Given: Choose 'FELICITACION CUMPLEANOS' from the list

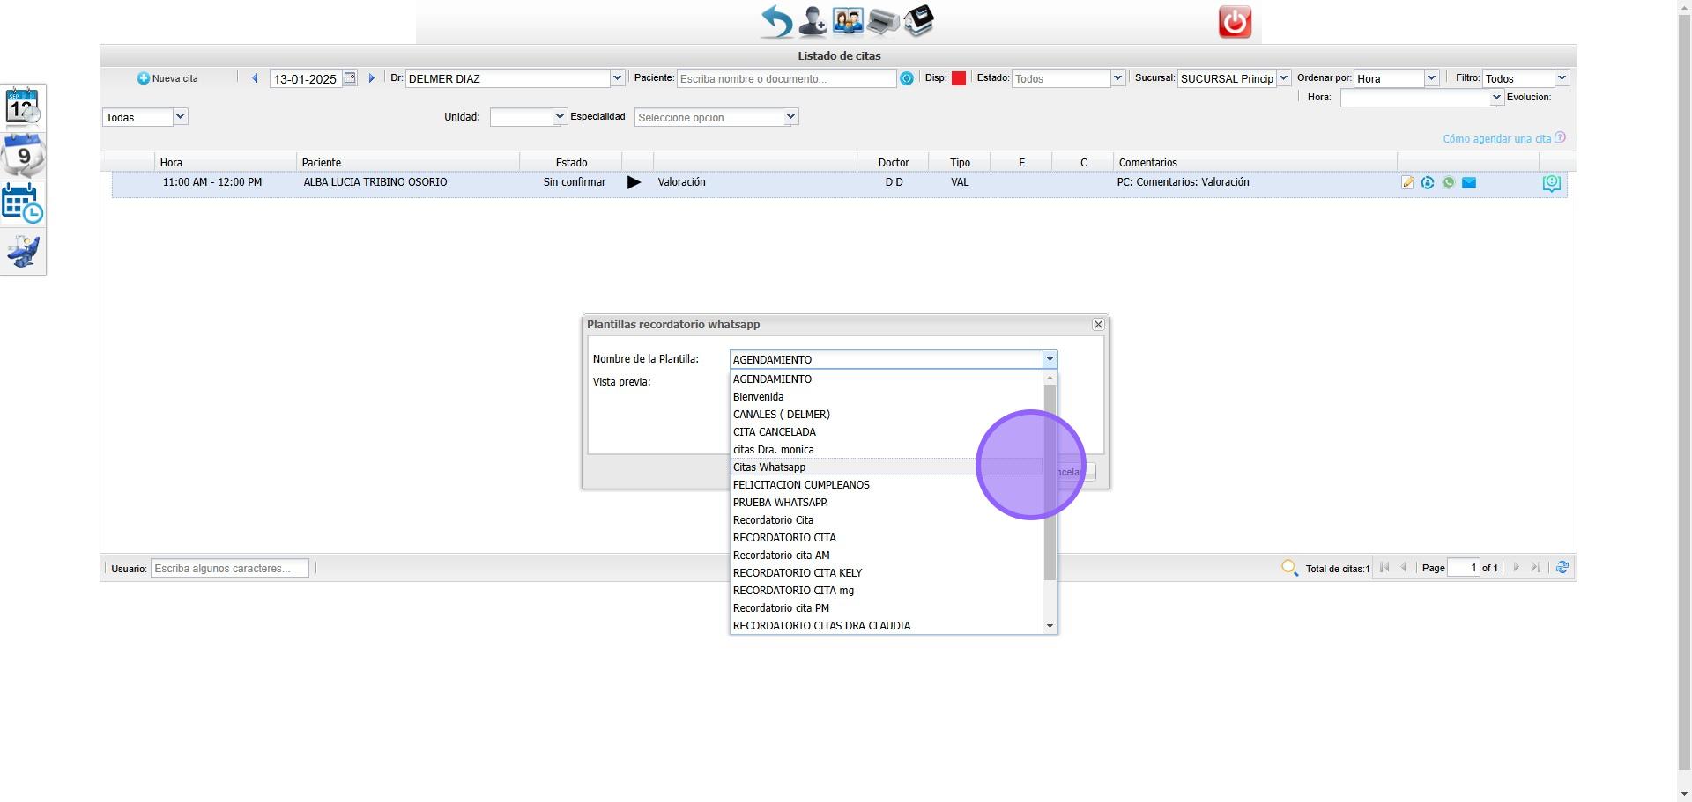Looking at the screenshot, I should (x=801, y=485).
